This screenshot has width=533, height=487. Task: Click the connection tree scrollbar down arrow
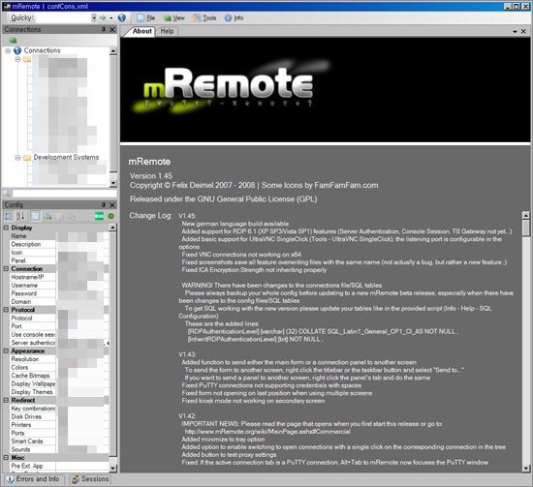pyautogui.click(x=113, y=183)
